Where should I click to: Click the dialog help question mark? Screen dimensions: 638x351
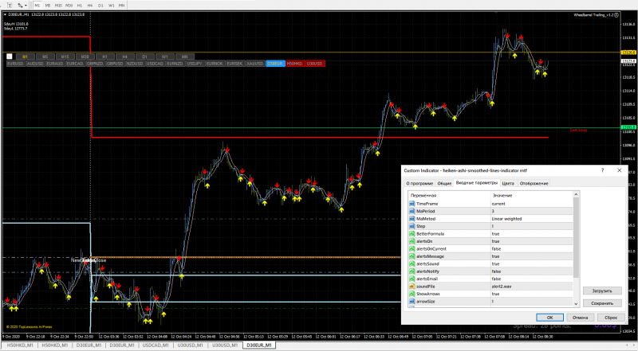603,170
